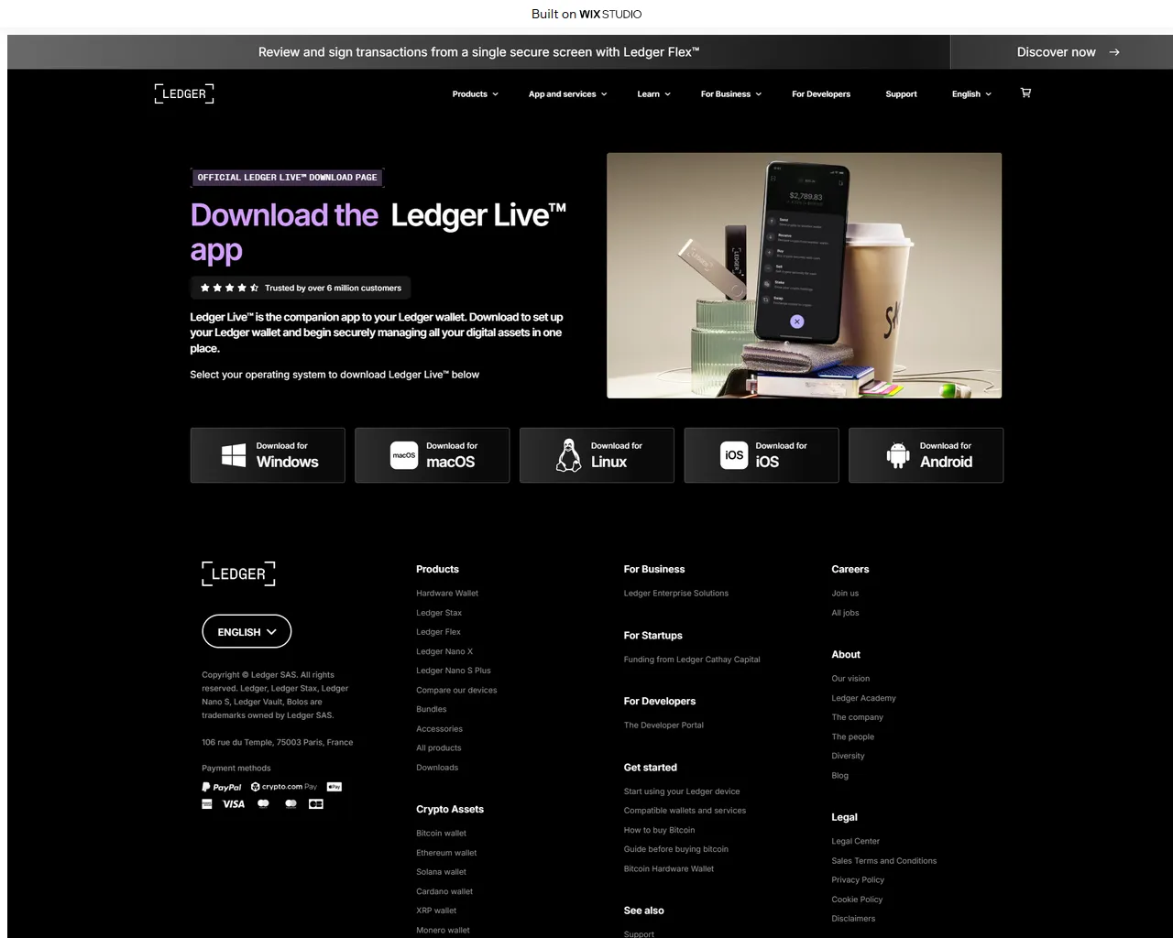1173x938 pixels.
Task: Expand the Products menu
Action: coord(475,93)
